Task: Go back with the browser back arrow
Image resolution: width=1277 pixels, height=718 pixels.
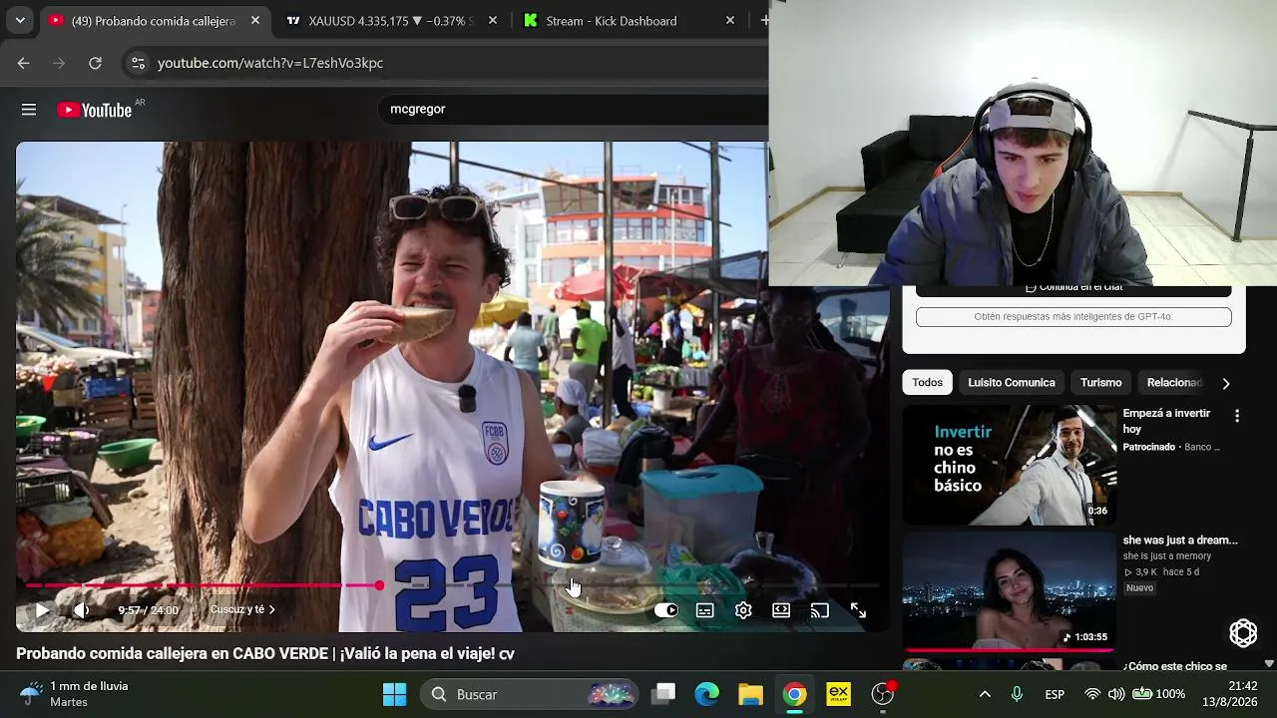Action: (x=24, y=63)
